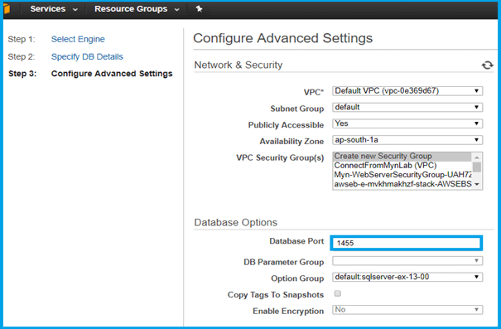Select awseb-e-mvkhmakhzf-stack security group

pyautogui.click(x=402, y=184)
